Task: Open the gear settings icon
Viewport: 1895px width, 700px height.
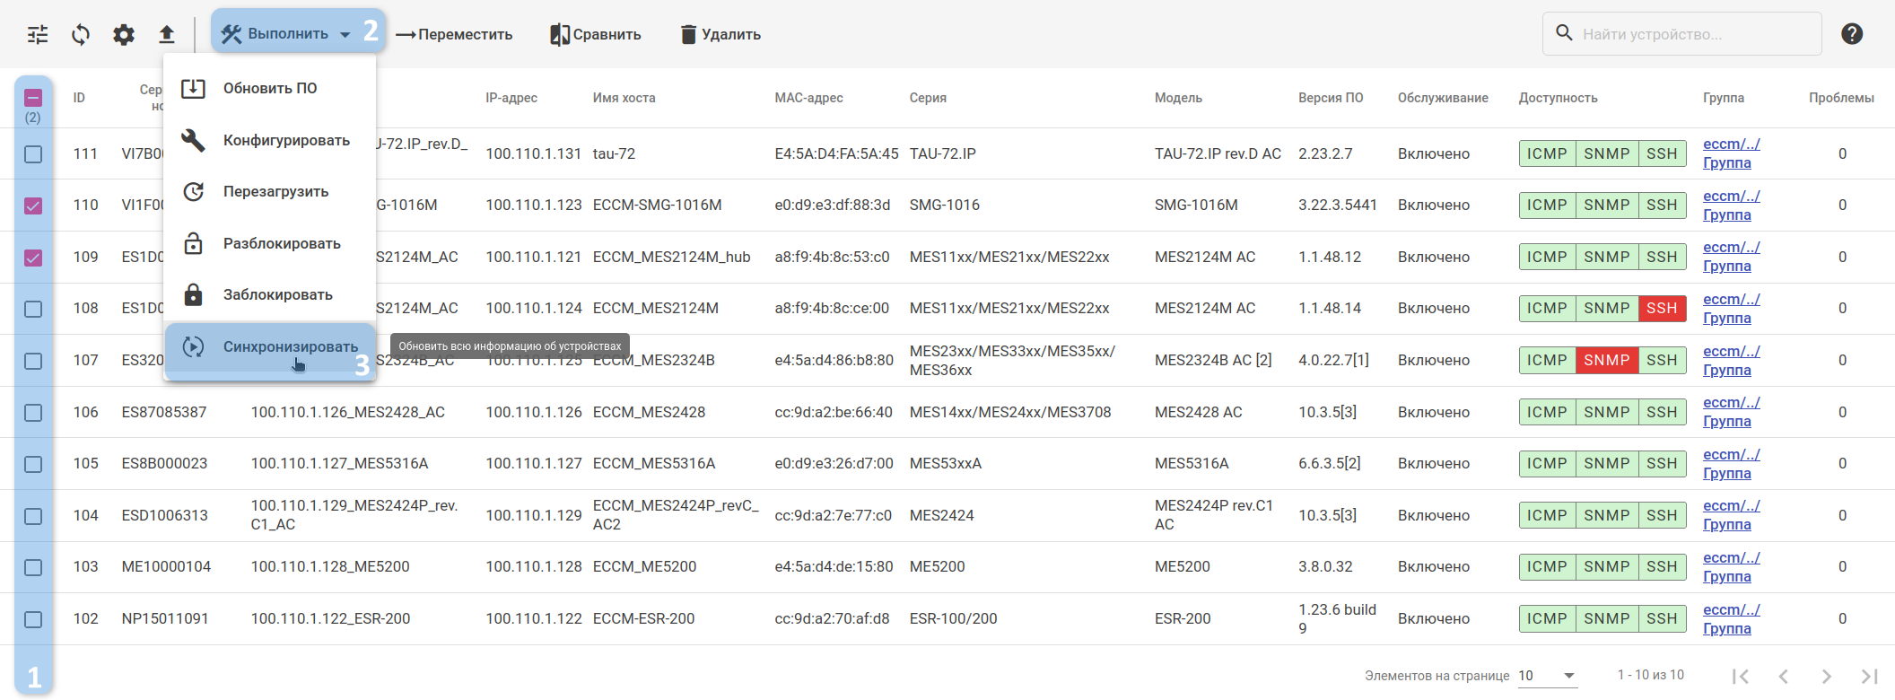Action: [124, 35]
